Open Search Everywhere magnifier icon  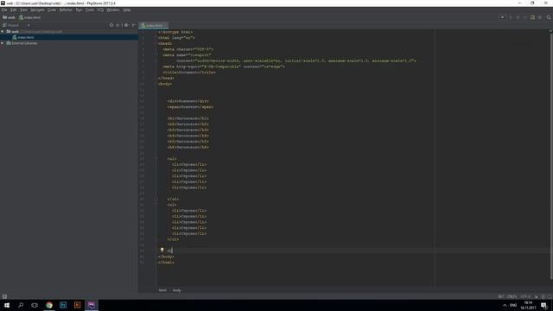point(549,17)
